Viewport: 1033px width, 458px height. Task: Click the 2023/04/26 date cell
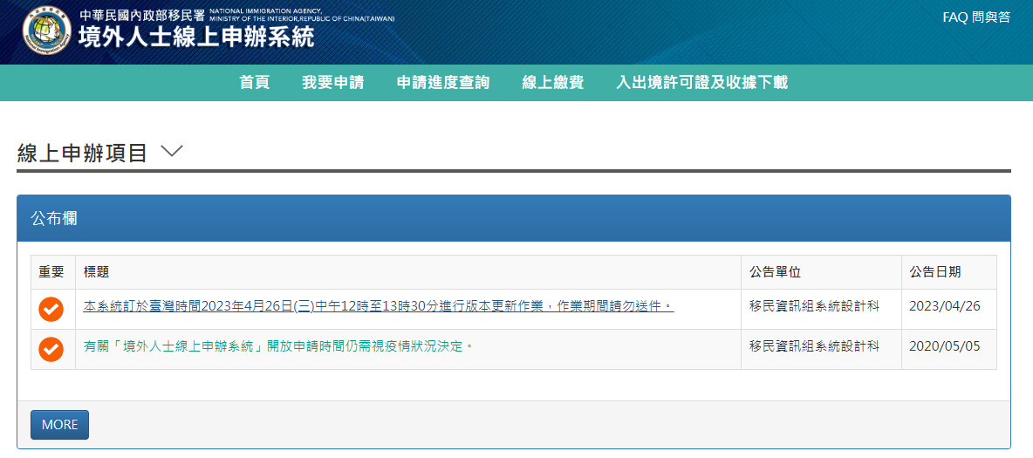(x=944, y=306)
